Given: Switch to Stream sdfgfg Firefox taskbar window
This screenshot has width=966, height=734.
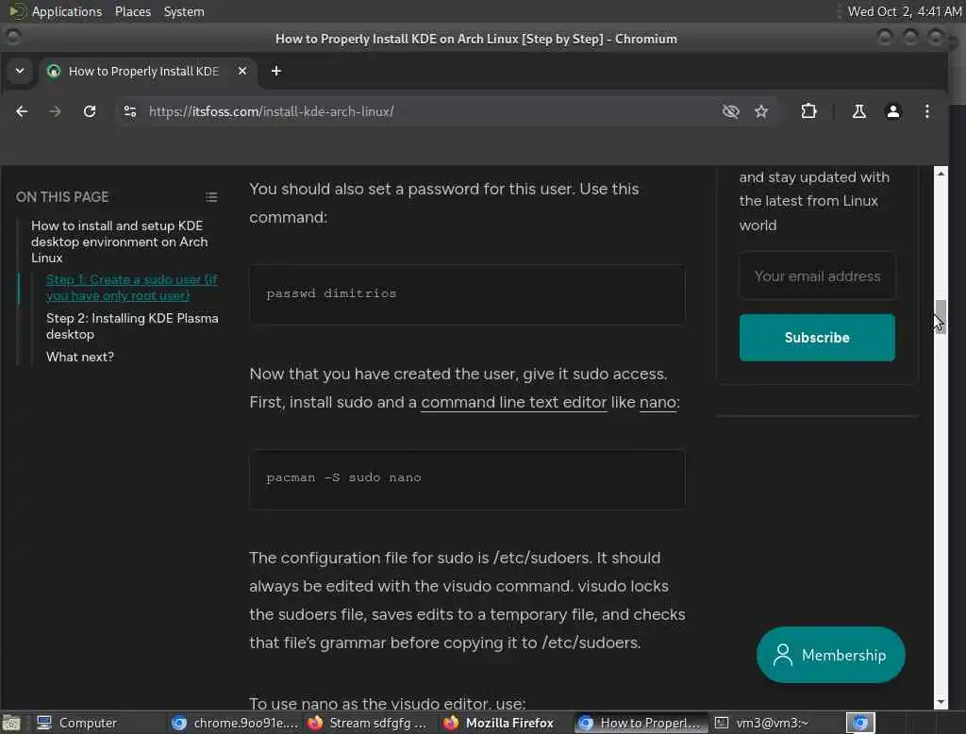Looking at the screenshot, I should coord(368,723).
